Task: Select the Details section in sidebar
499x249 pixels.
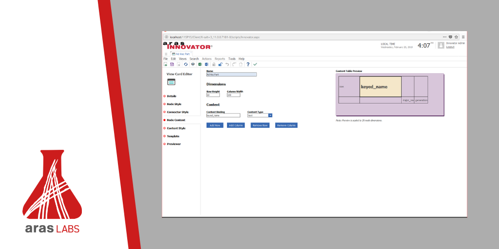Action: pyautogui.click(x=171, y=96)
